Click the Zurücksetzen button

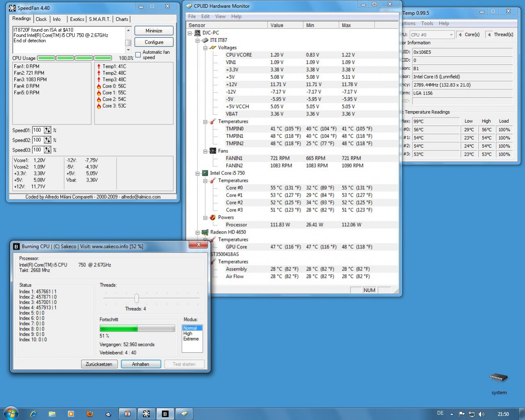(x=99, y=364)
